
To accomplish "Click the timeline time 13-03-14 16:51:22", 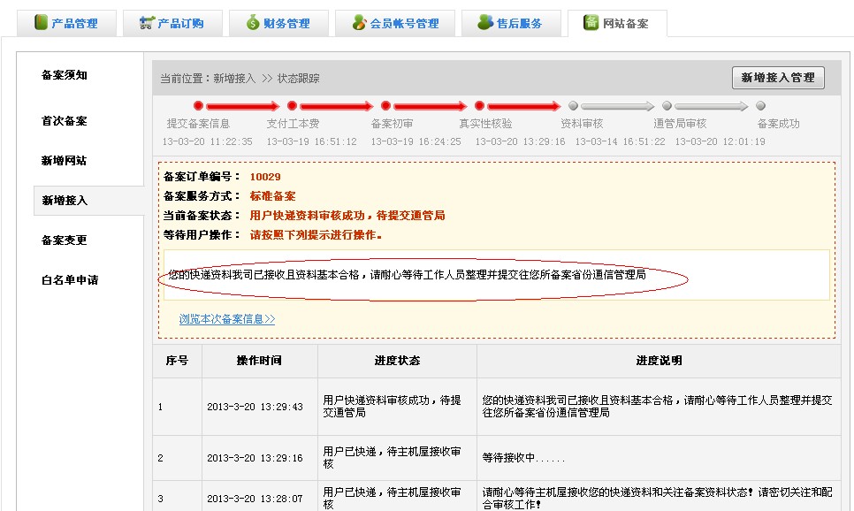I will pyautogui.click(x=621, y=141).
